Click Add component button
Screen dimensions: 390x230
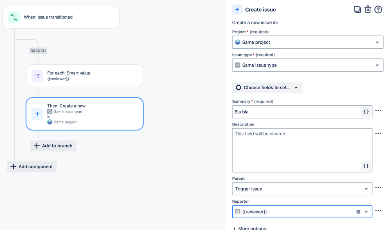coord(32,166)
